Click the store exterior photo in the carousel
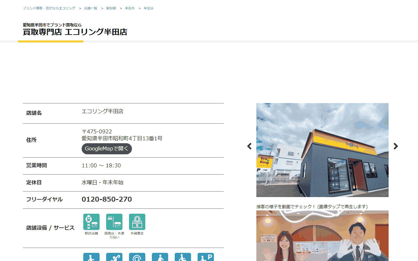The image size is (418, 261). point(322,150)
